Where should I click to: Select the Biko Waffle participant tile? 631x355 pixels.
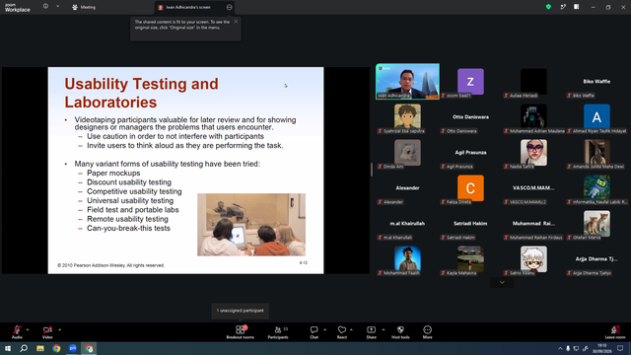click(x=596, y=81)
